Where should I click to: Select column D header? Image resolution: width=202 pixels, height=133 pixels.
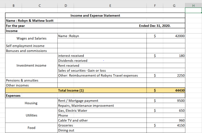(66, 5)
